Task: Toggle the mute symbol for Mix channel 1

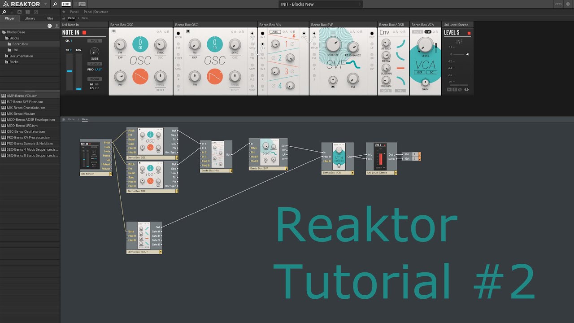Action: click(292, 44)
